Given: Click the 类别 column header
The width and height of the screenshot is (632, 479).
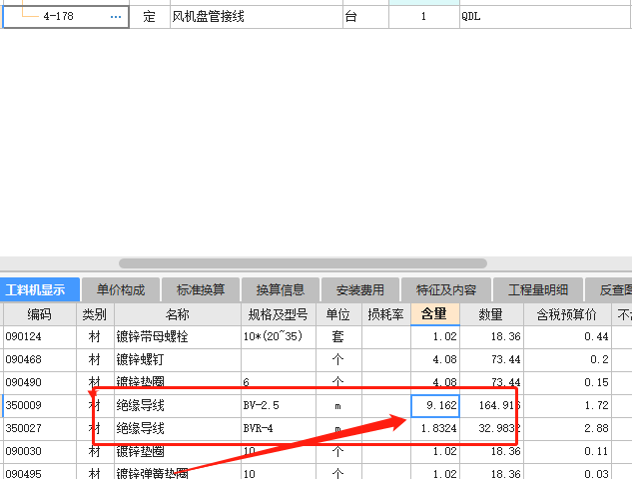Looking at the screenshot, I should click(x=95, y=314).
